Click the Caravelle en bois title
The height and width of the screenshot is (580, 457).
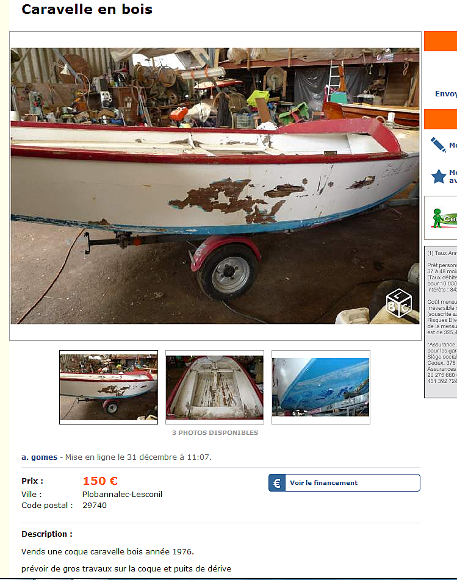coord(87,9)
